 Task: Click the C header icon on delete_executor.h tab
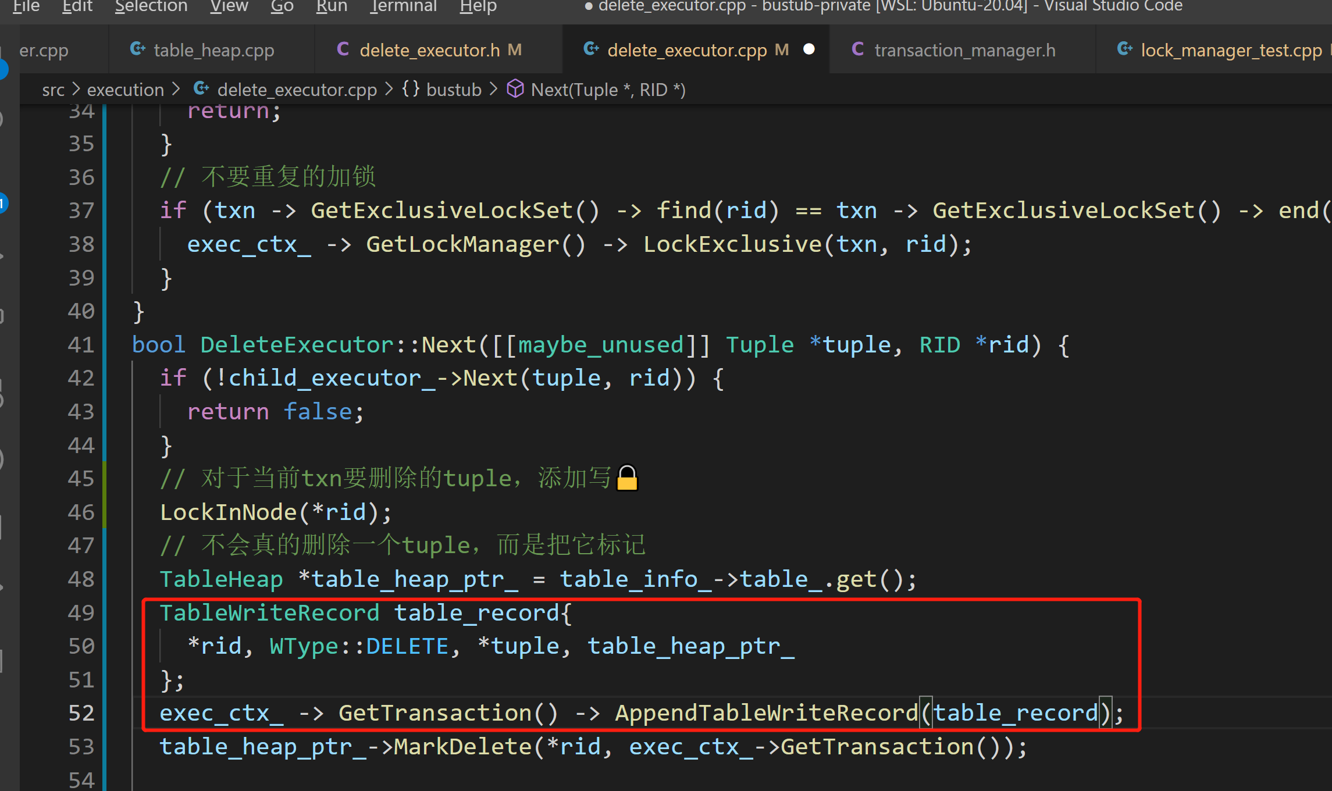point(343,49)
